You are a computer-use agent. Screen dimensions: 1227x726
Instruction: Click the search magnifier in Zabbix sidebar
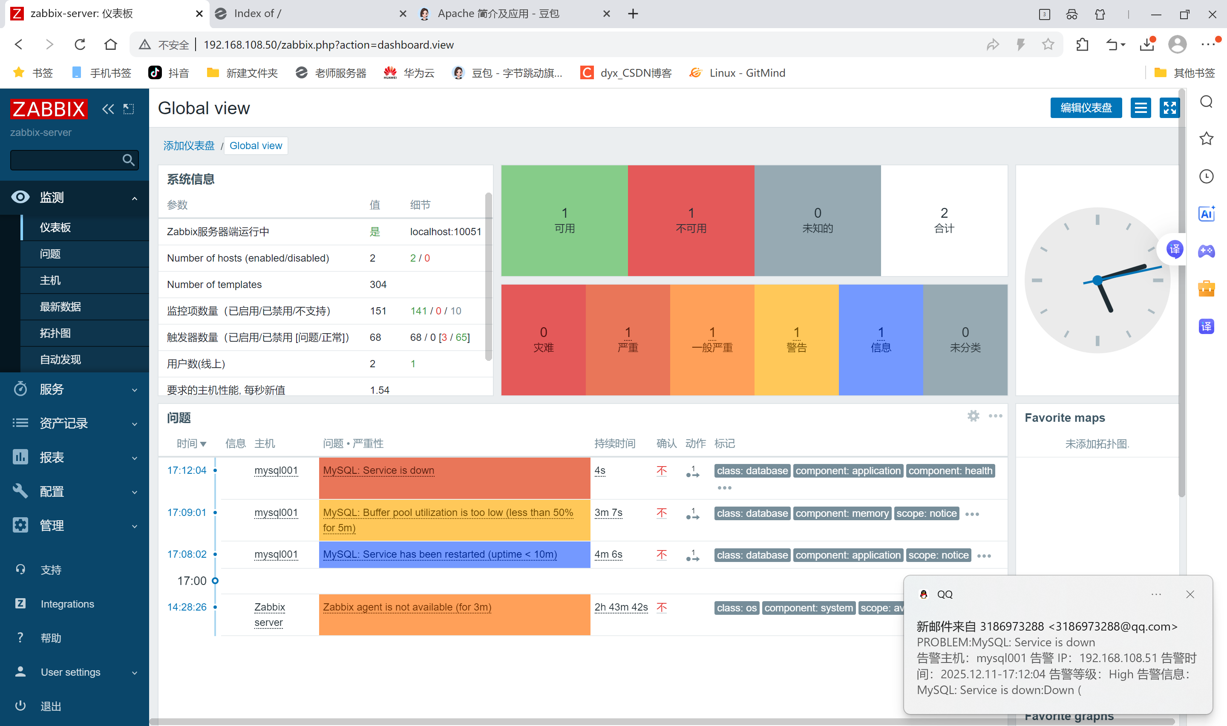(x=128, y=160)
